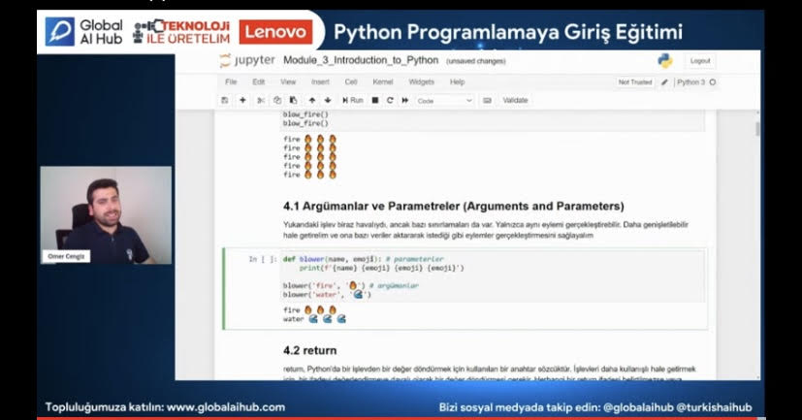Click the save notebook icon
This screenshot has height=420, width=802.
pos(225,100)
